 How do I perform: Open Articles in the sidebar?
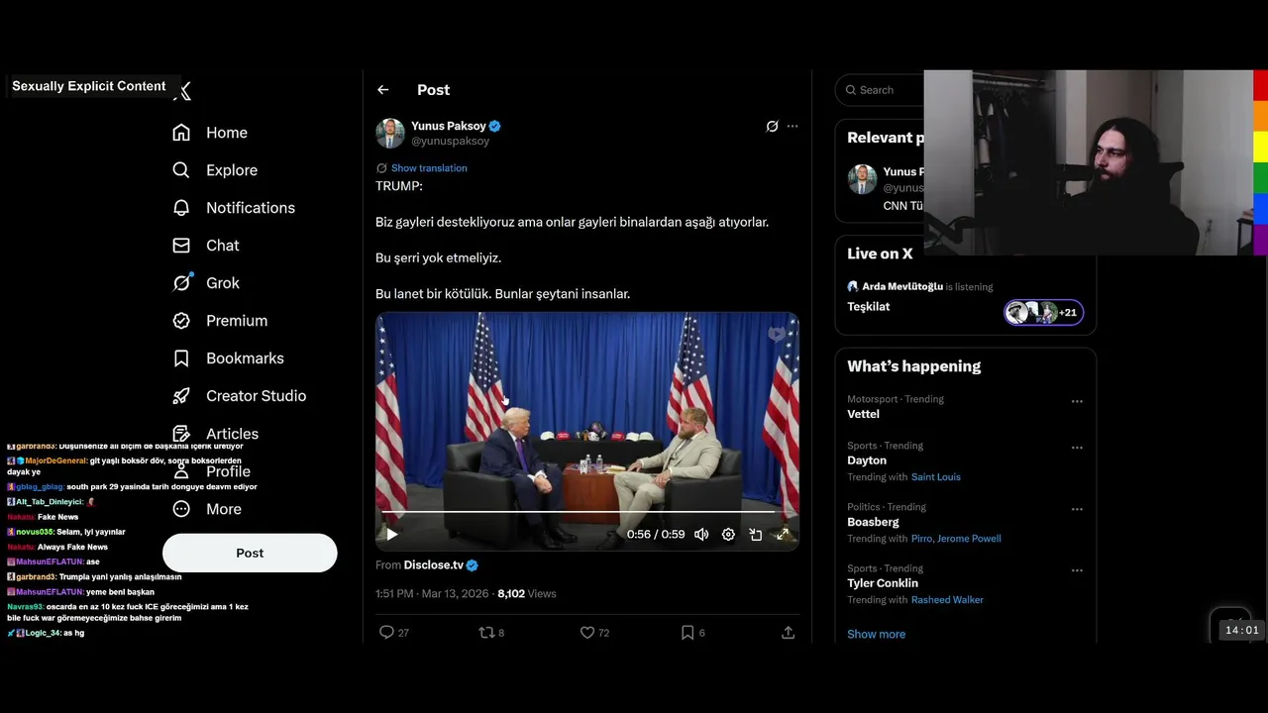click(x=215, y=434)
